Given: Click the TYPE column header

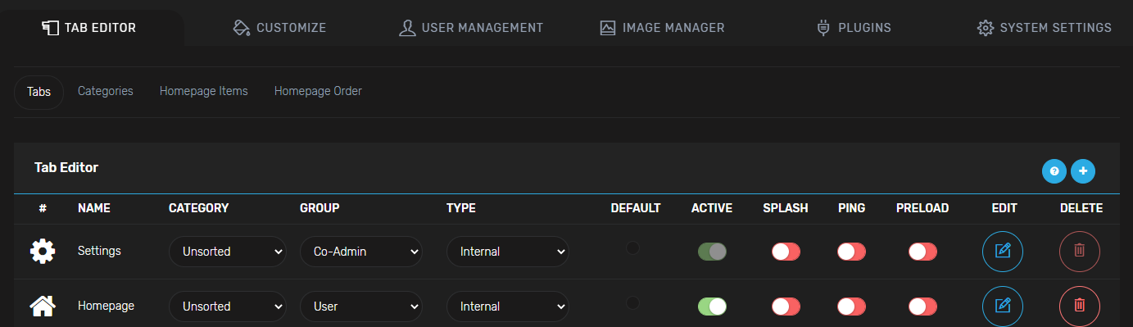Looking at the screenshot, I should click(x=461, y=208).
